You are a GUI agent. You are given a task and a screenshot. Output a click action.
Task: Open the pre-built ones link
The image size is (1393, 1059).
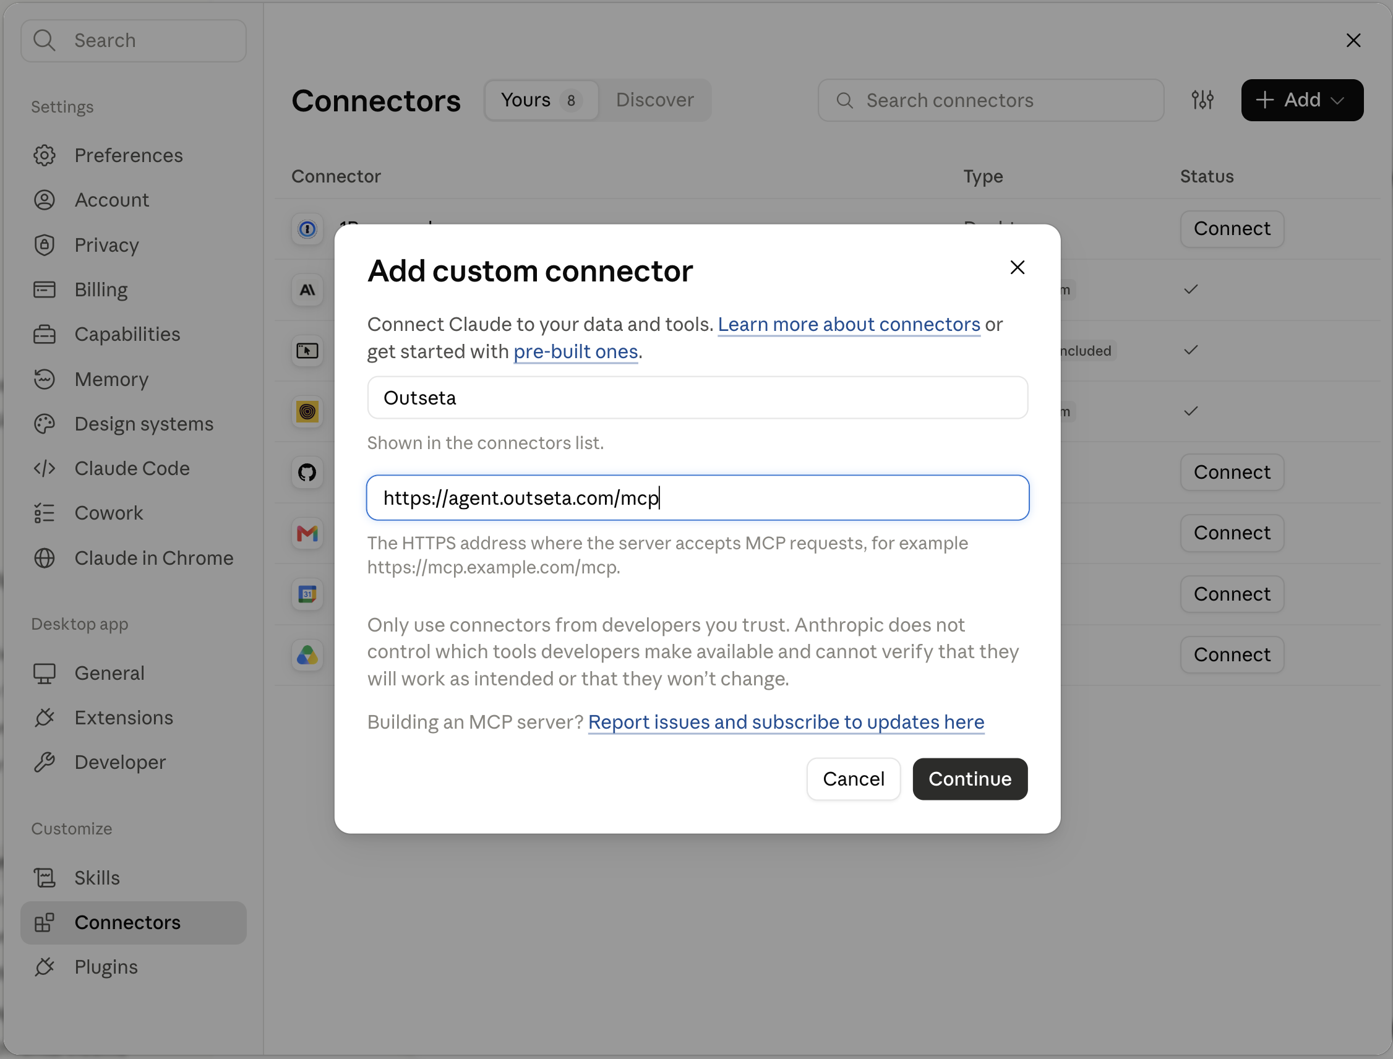click(576, 351)
